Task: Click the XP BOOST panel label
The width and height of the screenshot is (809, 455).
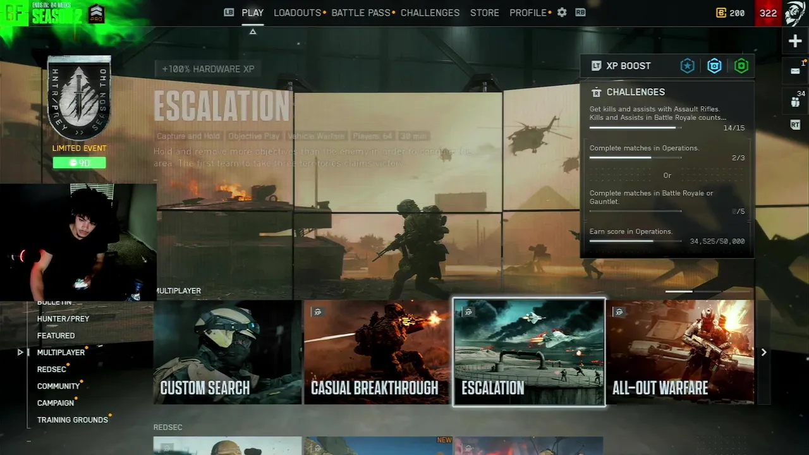Action: [x=628, y=66]
